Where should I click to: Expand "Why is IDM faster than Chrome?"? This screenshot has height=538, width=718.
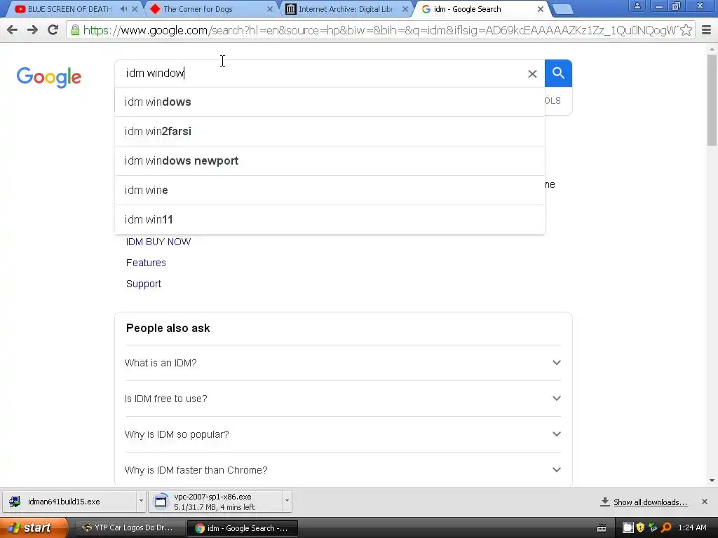pyautogui.click(x=343, y=470)
